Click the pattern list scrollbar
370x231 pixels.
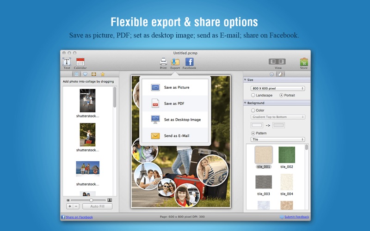307,147
